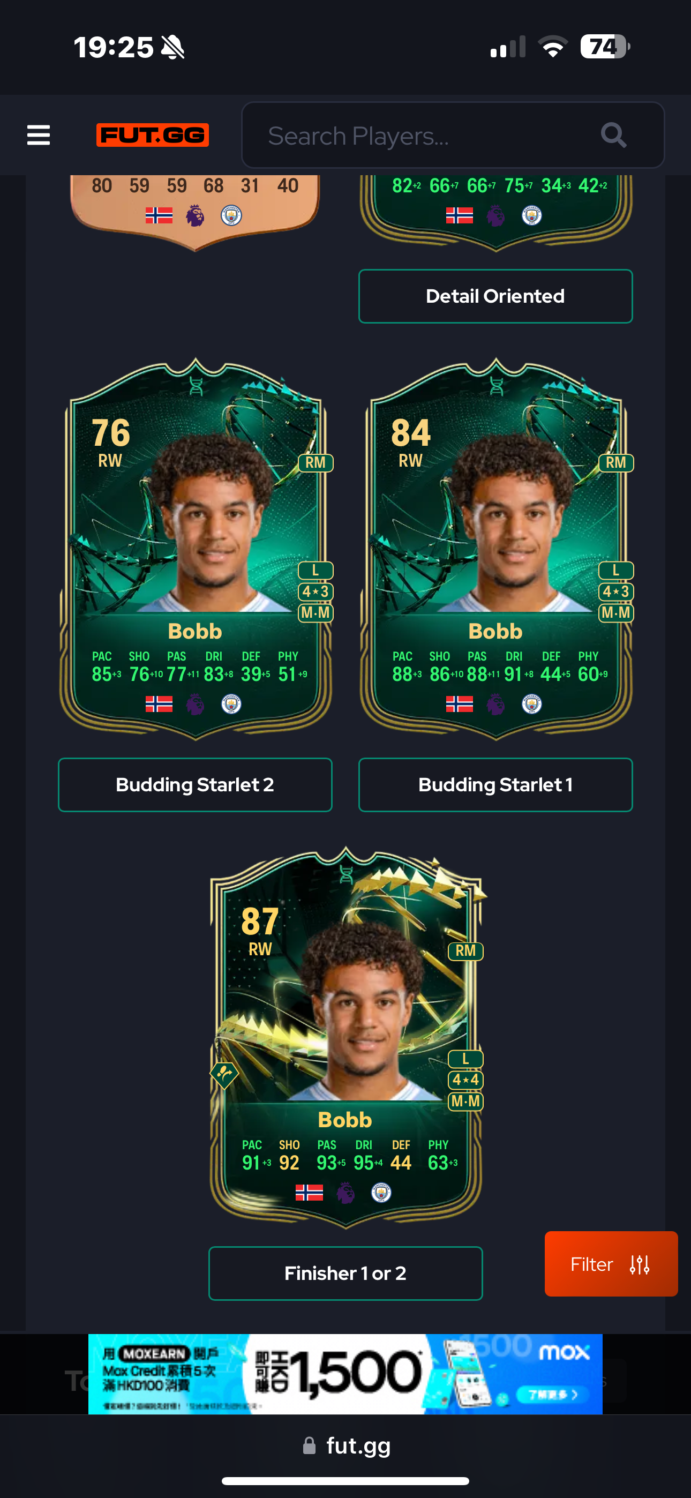The height and width of the screenshot is (1498, 691).
Task: Tap Manchester City badge on 84 Bobb card
Action: pyautogui.click(x=531, y=704)
